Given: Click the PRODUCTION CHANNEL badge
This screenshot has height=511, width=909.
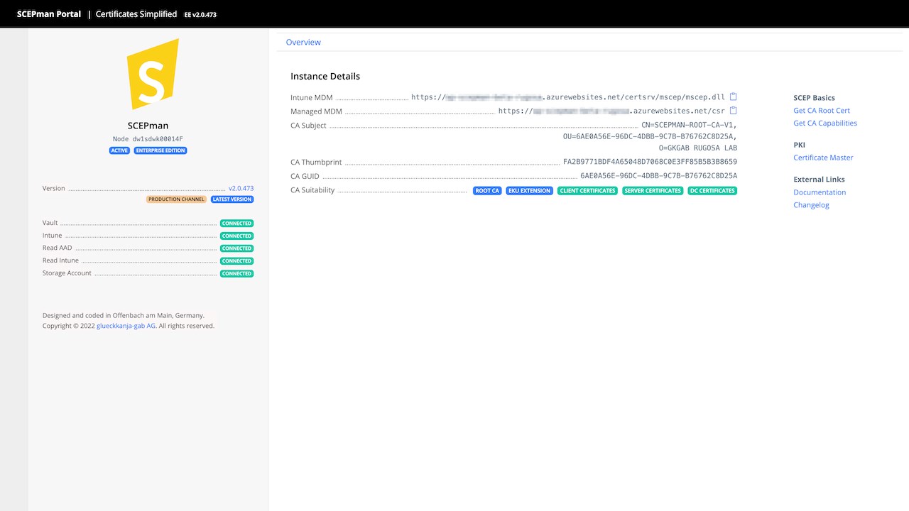Looking at the screenshot, I should 177,199.
